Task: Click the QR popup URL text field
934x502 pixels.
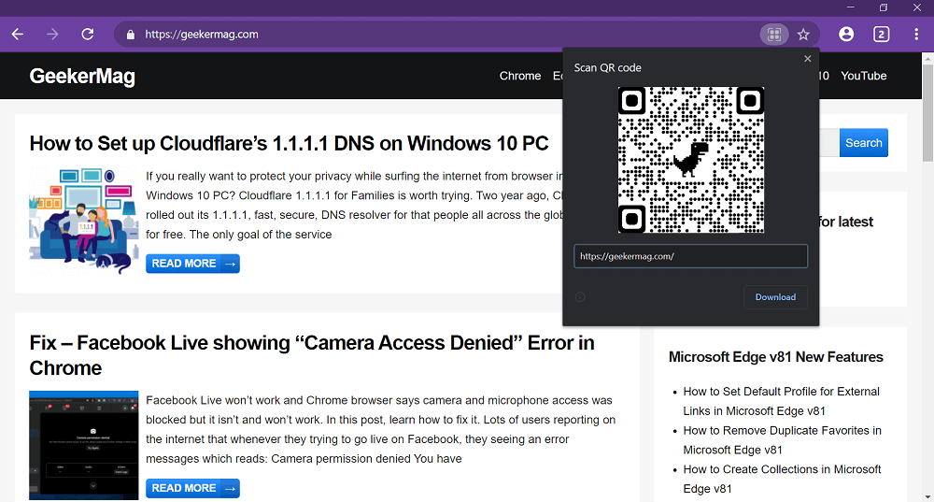Action: pos(690,256)
